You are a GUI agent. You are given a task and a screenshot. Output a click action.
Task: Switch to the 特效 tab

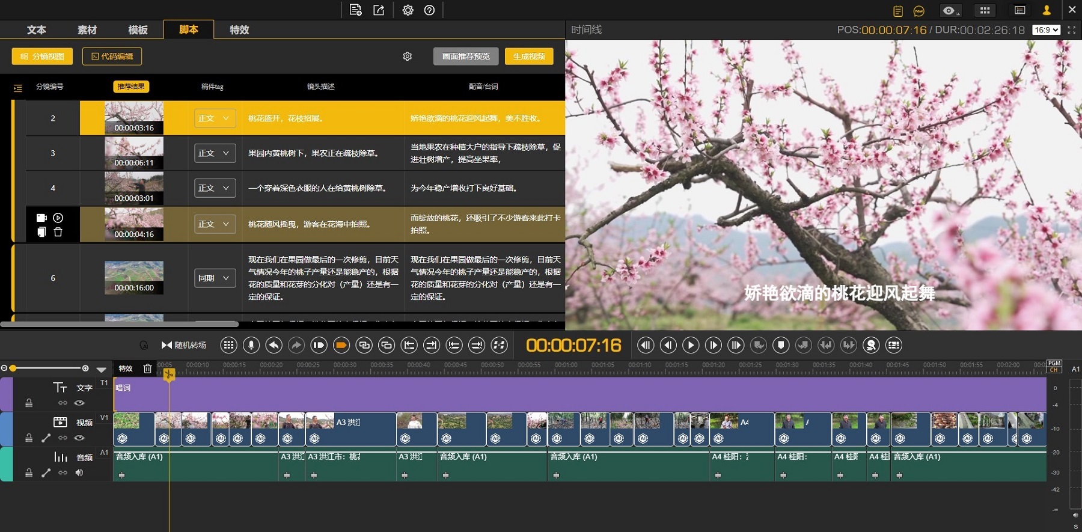click(x=239, y=29)
